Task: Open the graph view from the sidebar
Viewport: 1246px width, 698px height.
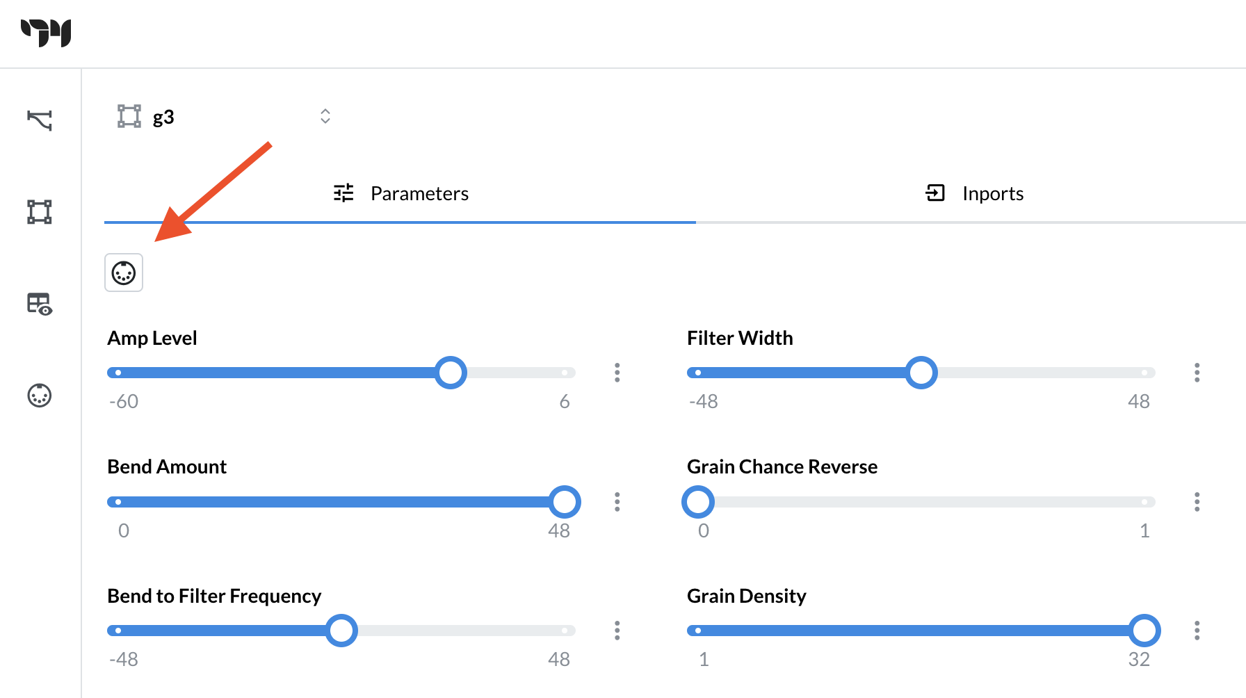Action: pos(40,120)
